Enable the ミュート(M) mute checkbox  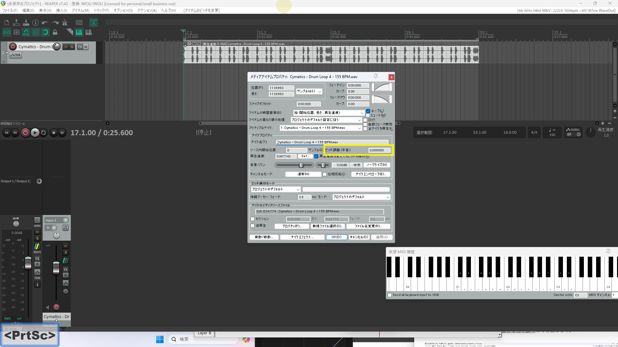coord(368,115)
